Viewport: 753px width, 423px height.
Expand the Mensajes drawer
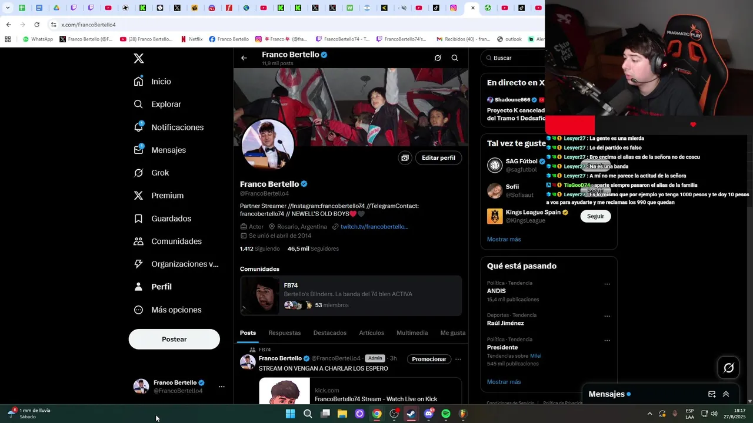coord(726,394)
